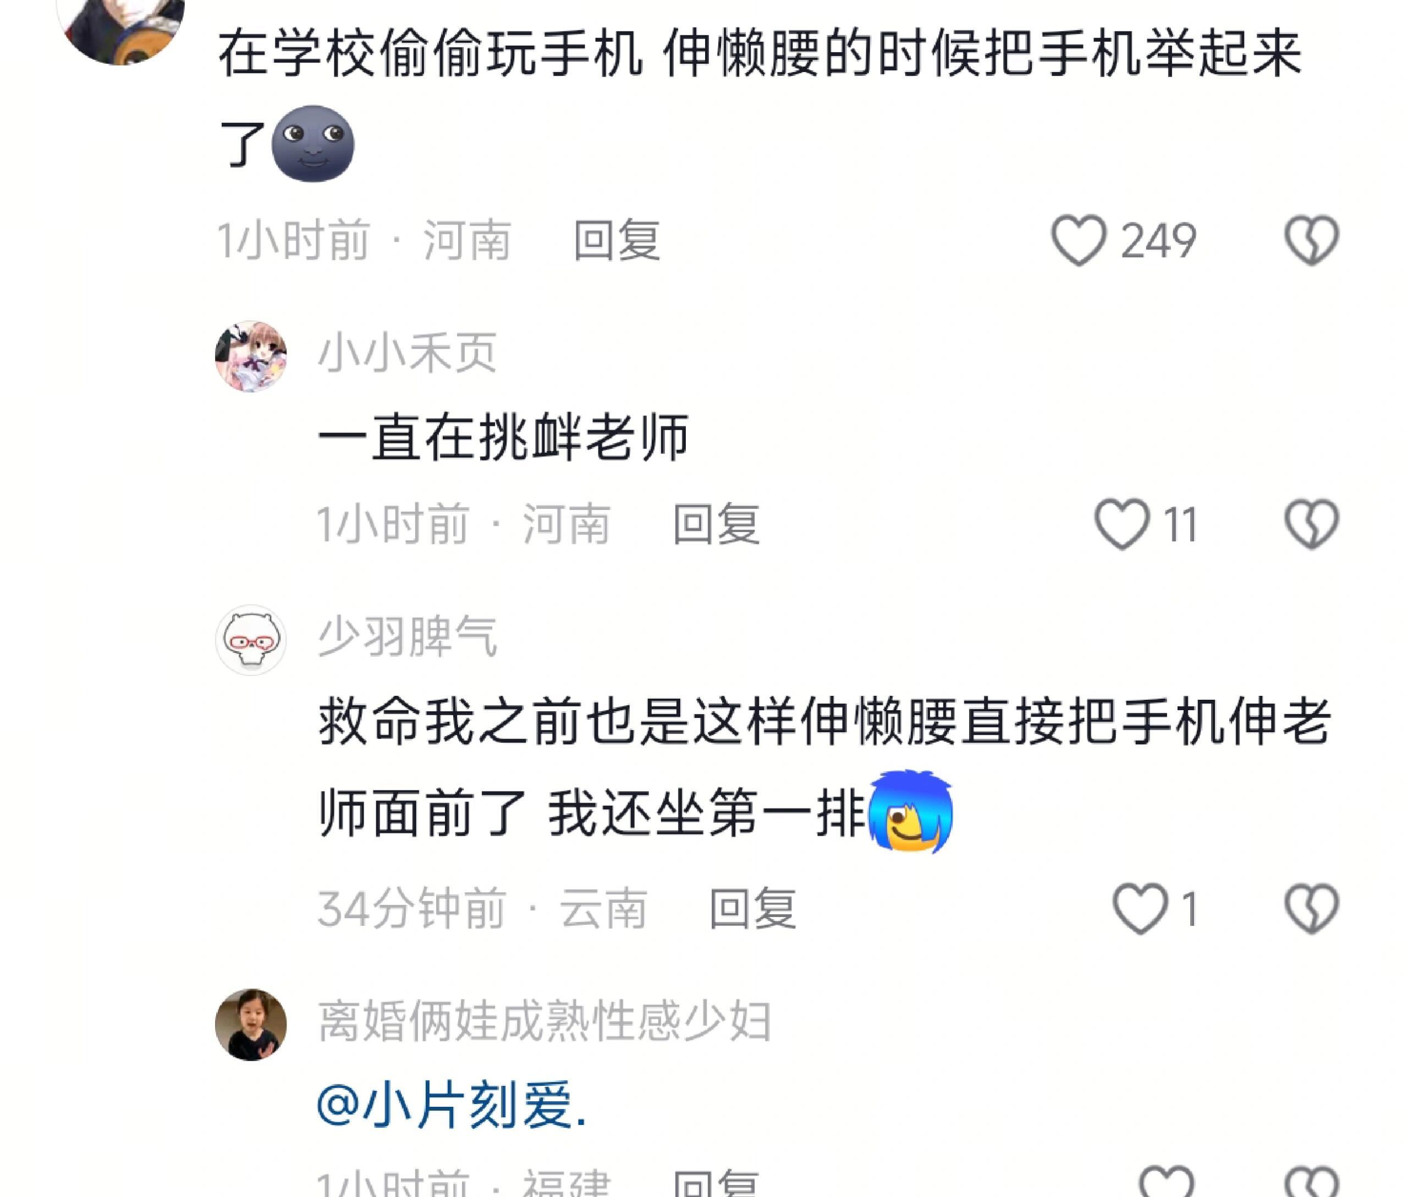Open 小小禾页's profile by username
The height and width of the screenshot is (1197, 1408).
point(407,352)
